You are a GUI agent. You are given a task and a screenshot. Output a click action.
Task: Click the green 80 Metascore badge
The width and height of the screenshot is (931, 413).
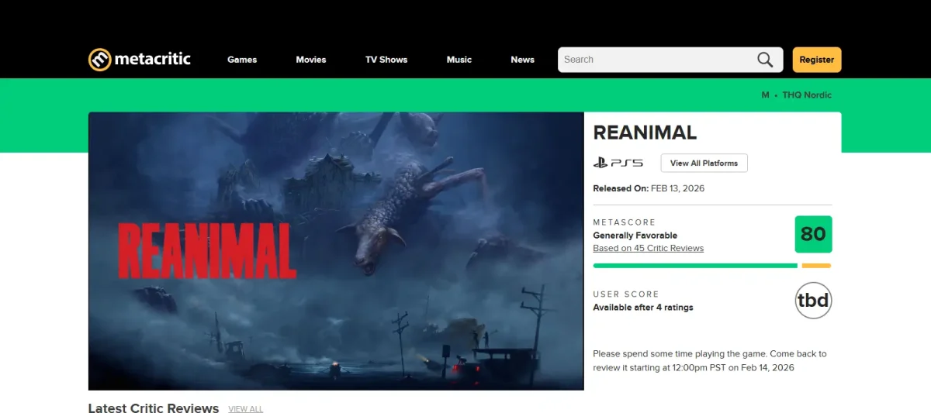point(813,234)
